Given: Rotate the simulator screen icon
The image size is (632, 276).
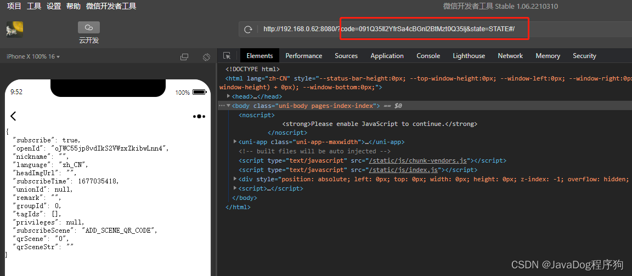Looking at the screenshot, I should (x=206, y=57).
